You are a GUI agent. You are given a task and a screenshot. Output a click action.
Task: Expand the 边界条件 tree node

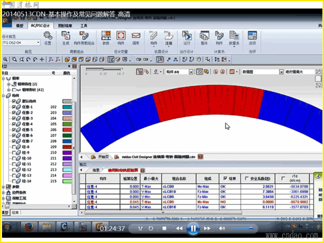(4, 193)
